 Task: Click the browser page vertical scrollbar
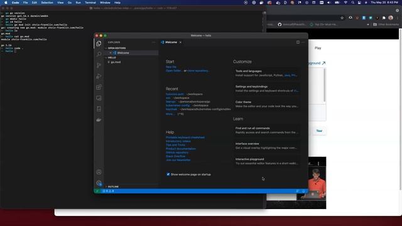click(x=400, y=110)
